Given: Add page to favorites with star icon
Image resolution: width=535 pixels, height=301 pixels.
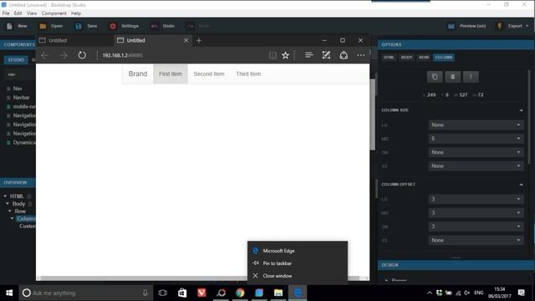Looking at the screenshot, I should pos(286,55).
